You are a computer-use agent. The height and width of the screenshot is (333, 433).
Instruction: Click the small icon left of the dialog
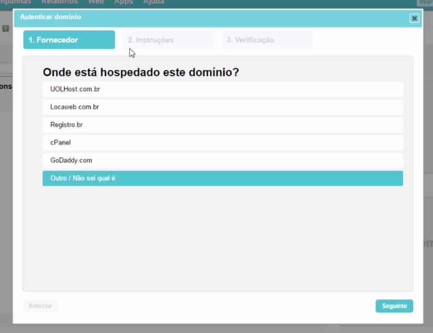[6, 29]
